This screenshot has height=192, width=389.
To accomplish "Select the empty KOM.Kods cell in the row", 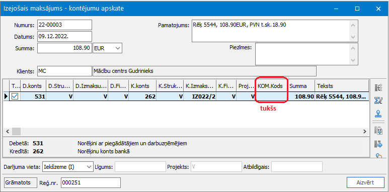I will 271,97.
